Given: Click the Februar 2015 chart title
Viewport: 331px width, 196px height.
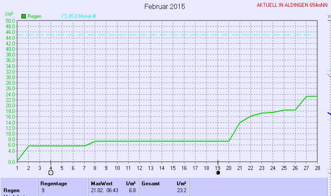Looking at the screenshot, I should pyautogui.click(x=165, y=7).
